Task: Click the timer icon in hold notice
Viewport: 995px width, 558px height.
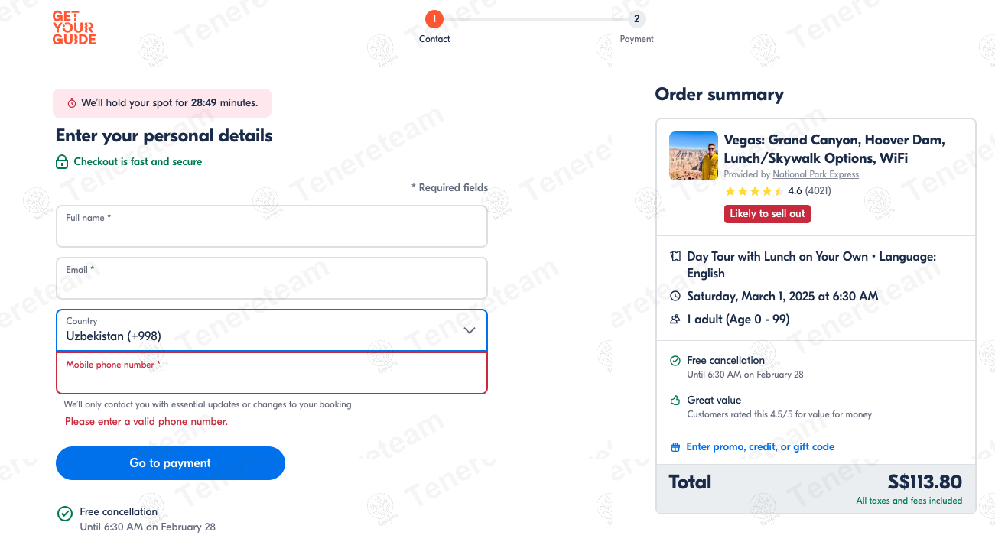Action: pos(72,103)
